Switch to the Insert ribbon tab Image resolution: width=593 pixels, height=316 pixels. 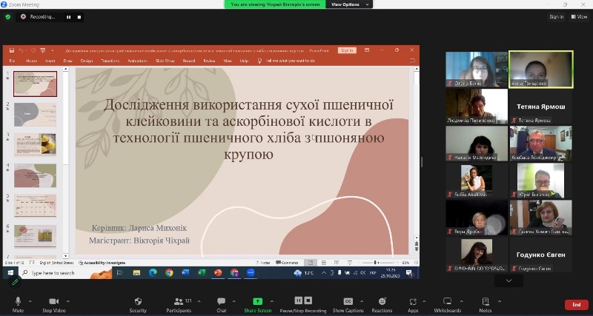(50, 61)
